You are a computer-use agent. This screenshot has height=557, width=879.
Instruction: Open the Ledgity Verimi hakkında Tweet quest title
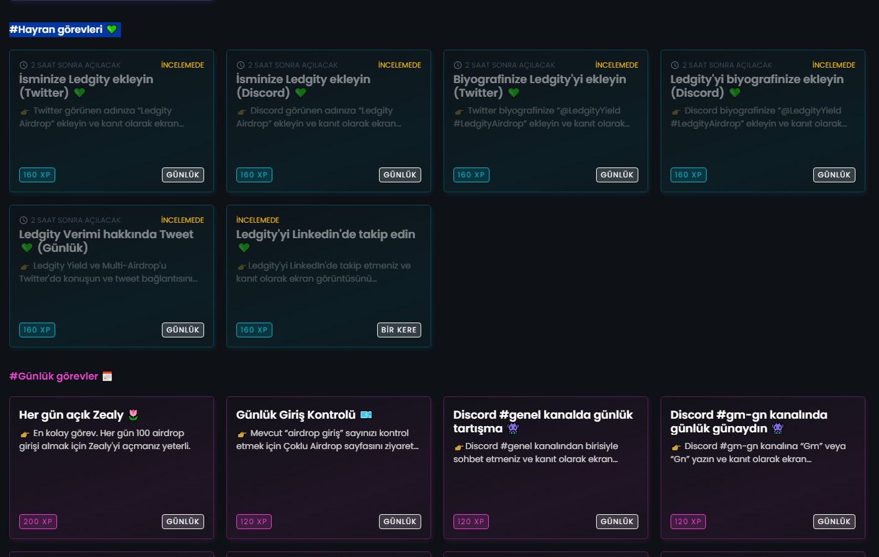[x=106, y=241]
